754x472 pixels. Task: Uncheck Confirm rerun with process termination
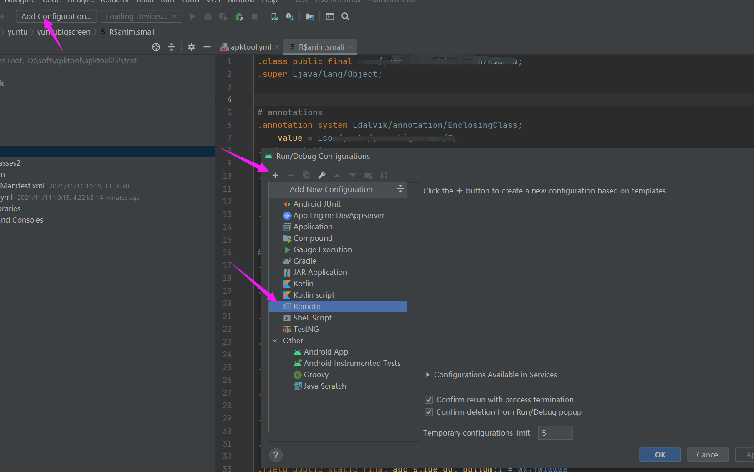[x=429, y=399]
